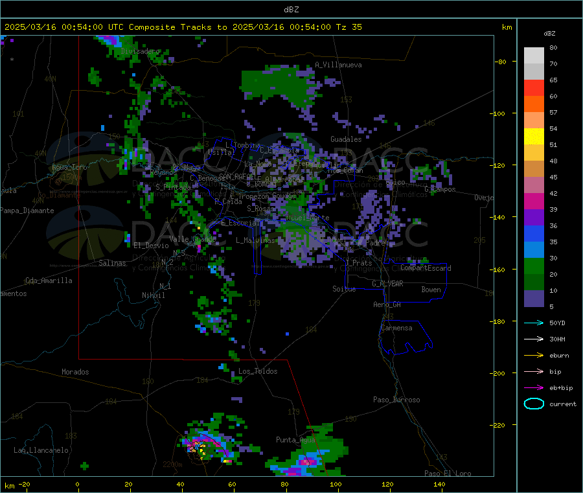Click the Pampa_Diamante map label
The height and width of the screenshot is (493, 583).
point(27,211)
